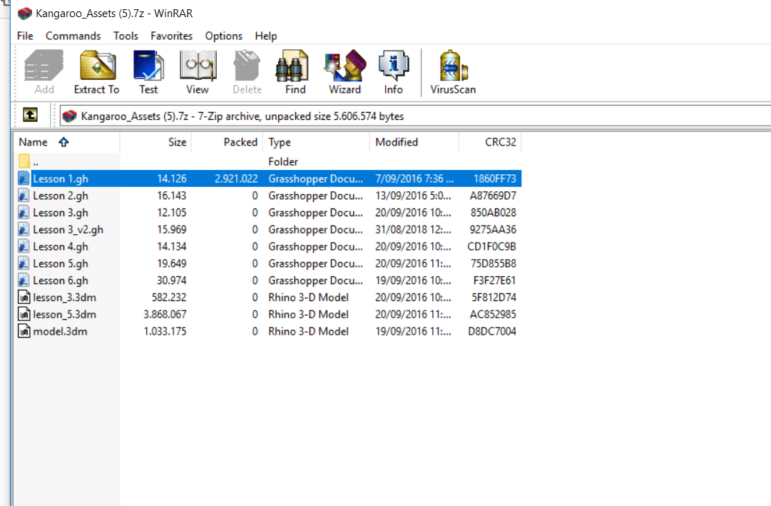Open the Extract To tool
The width and height of the screenshot is (771, 506).
[97, 72]
